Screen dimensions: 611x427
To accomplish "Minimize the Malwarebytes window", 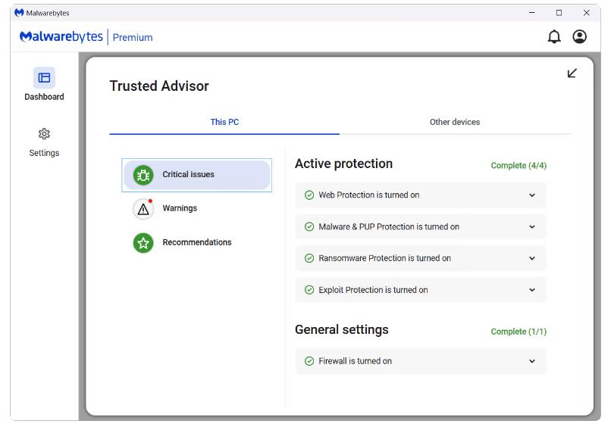I will pyautogui.click(x=531, y=13).
